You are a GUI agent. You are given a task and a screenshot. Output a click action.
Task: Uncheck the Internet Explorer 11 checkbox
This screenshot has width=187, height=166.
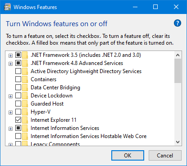click(x=18, y=120)
